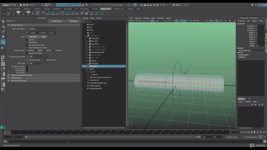Click the Mirror shelf icon
The image size is (267, 150).
(x=58, y=13)
